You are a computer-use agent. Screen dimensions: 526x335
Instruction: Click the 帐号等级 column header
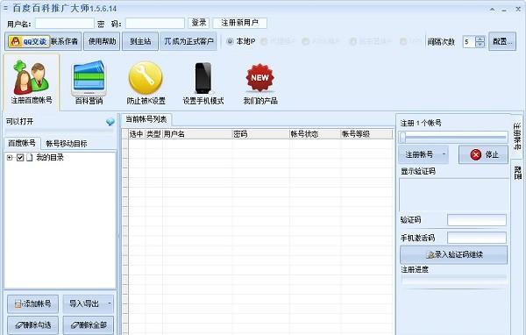point(366,134)
